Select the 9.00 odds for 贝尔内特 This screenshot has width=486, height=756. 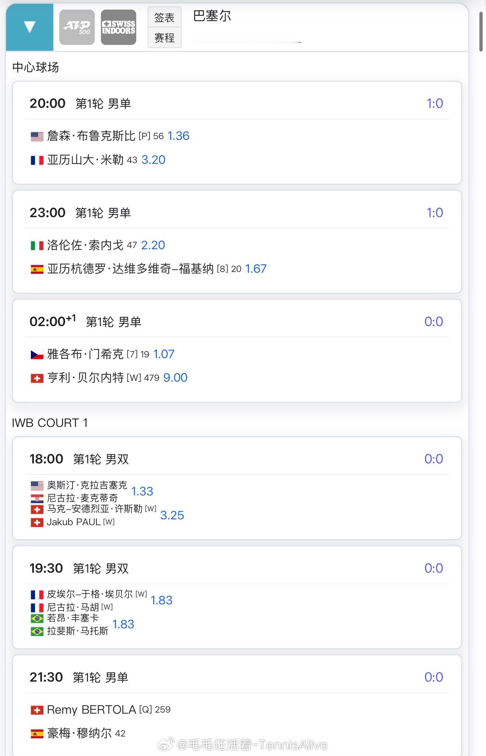(175, 378)
